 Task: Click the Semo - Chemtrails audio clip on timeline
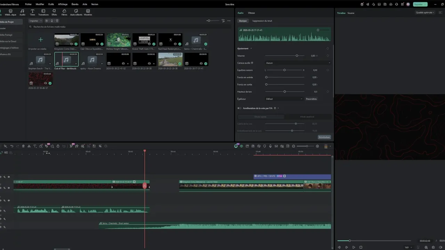point(215,225)
